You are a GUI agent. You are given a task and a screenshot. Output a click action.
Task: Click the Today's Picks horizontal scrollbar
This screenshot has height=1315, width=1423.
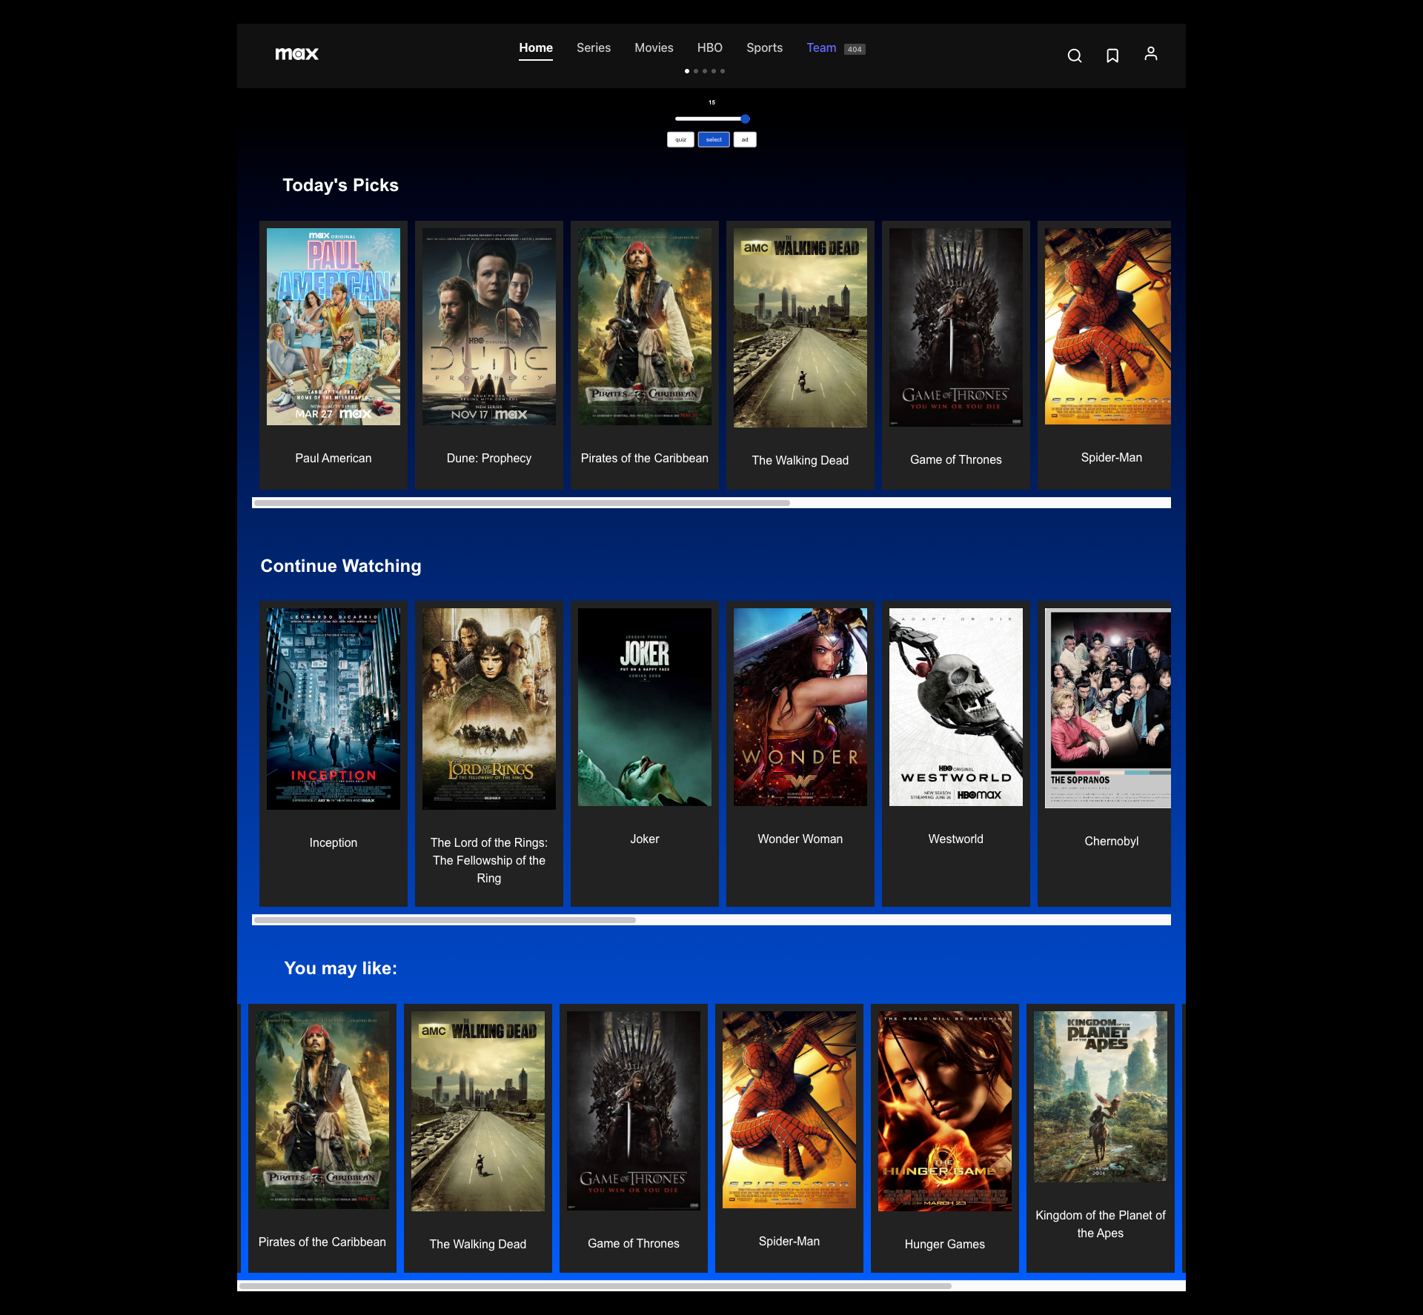[x=522, y=503]
